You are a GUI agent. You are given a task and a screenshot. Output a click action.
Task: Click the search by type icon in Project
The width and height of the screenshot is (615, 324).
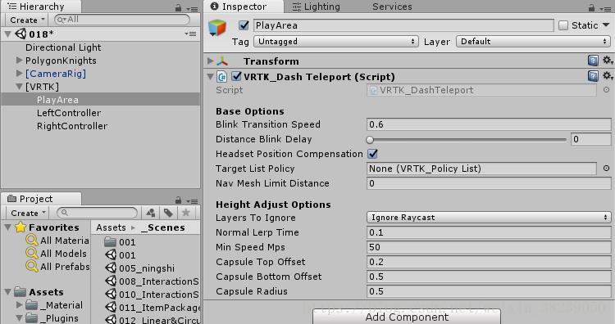click(x=151, y=213)
